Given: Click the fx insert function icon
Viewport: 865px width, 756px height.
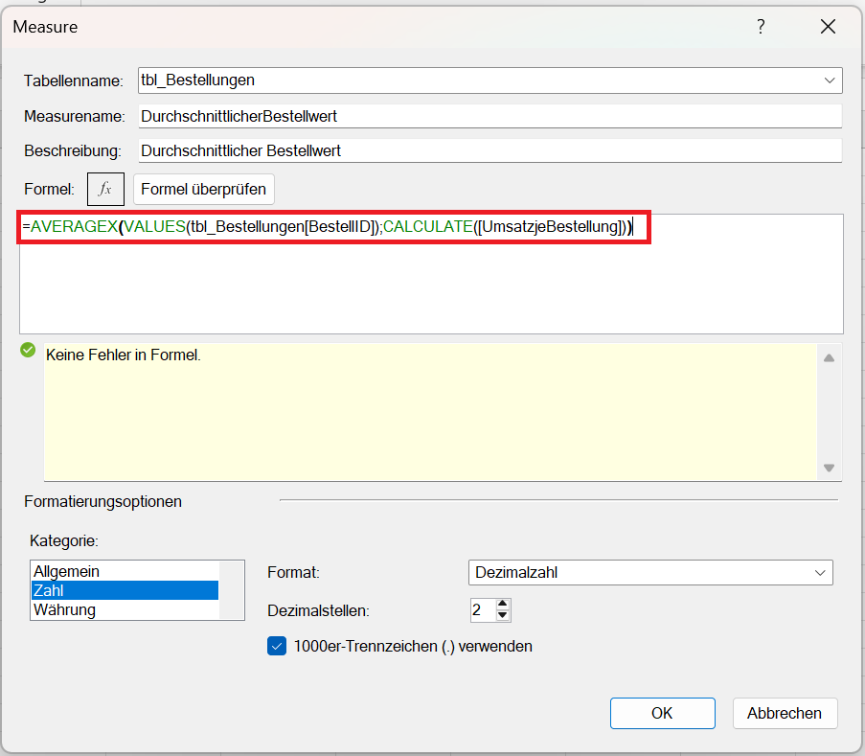Looking at the screenshot, I should pyautogui.click(x=105, y=189).
